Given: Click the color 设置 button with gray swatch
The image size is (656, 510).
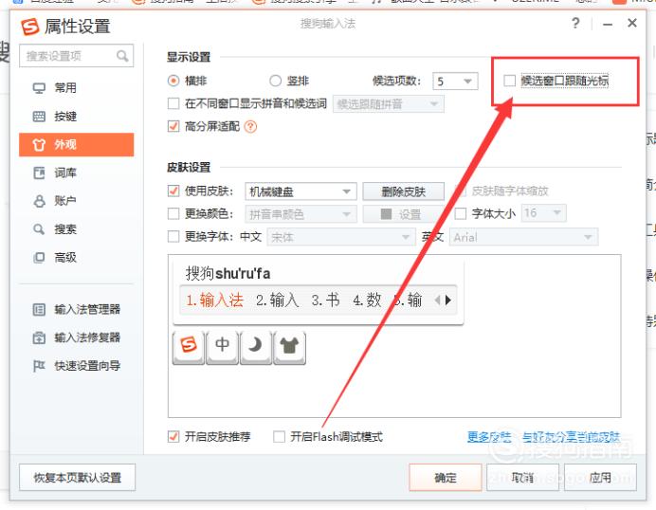Looking at the screenshot, I should 403,214.
